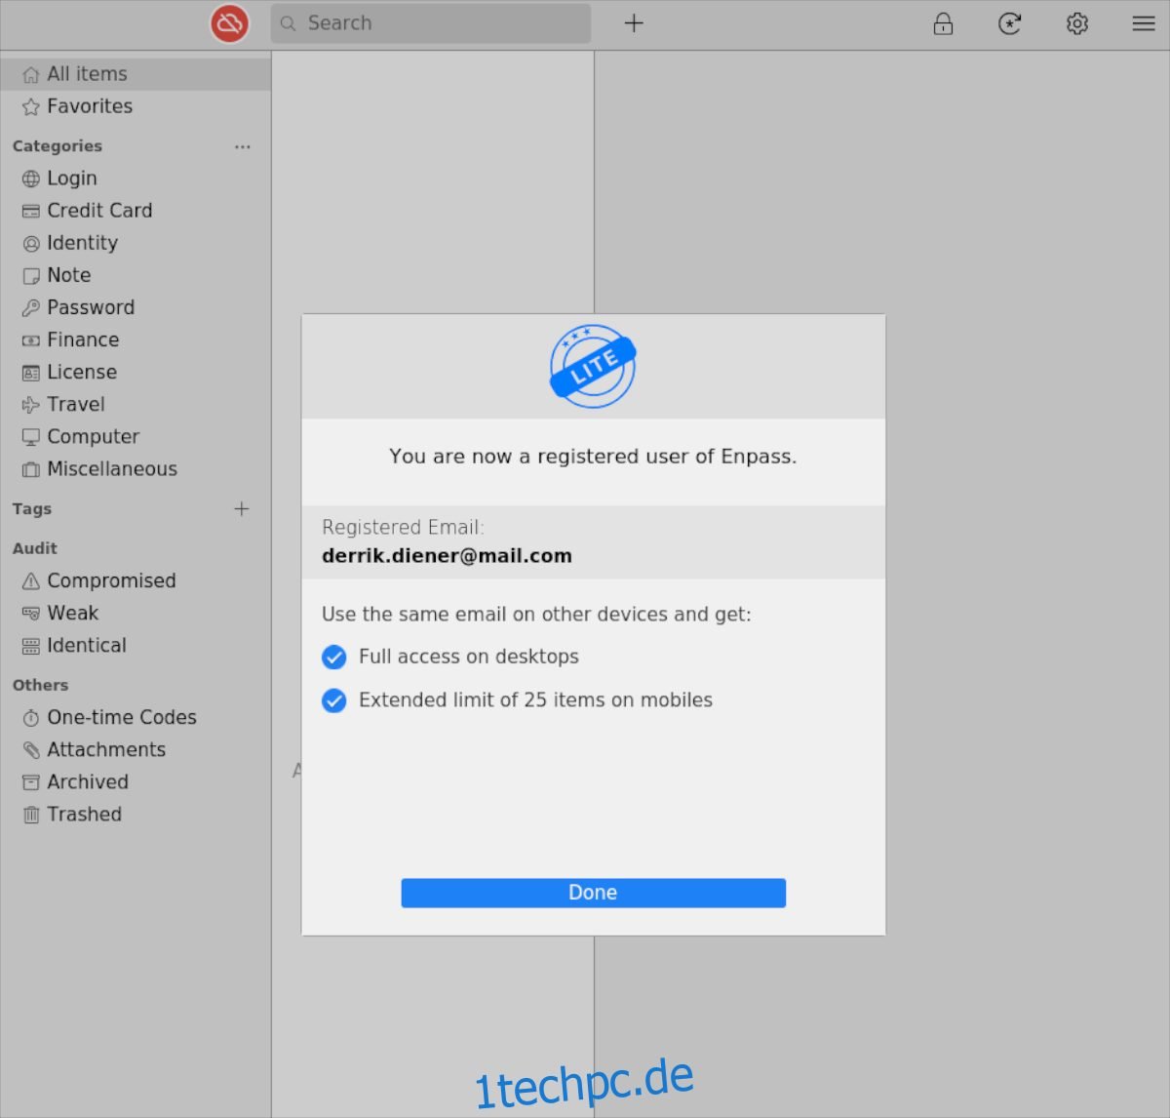1170x1118 pixels.
Task: Click the Identity person icon
Action: 31,244
